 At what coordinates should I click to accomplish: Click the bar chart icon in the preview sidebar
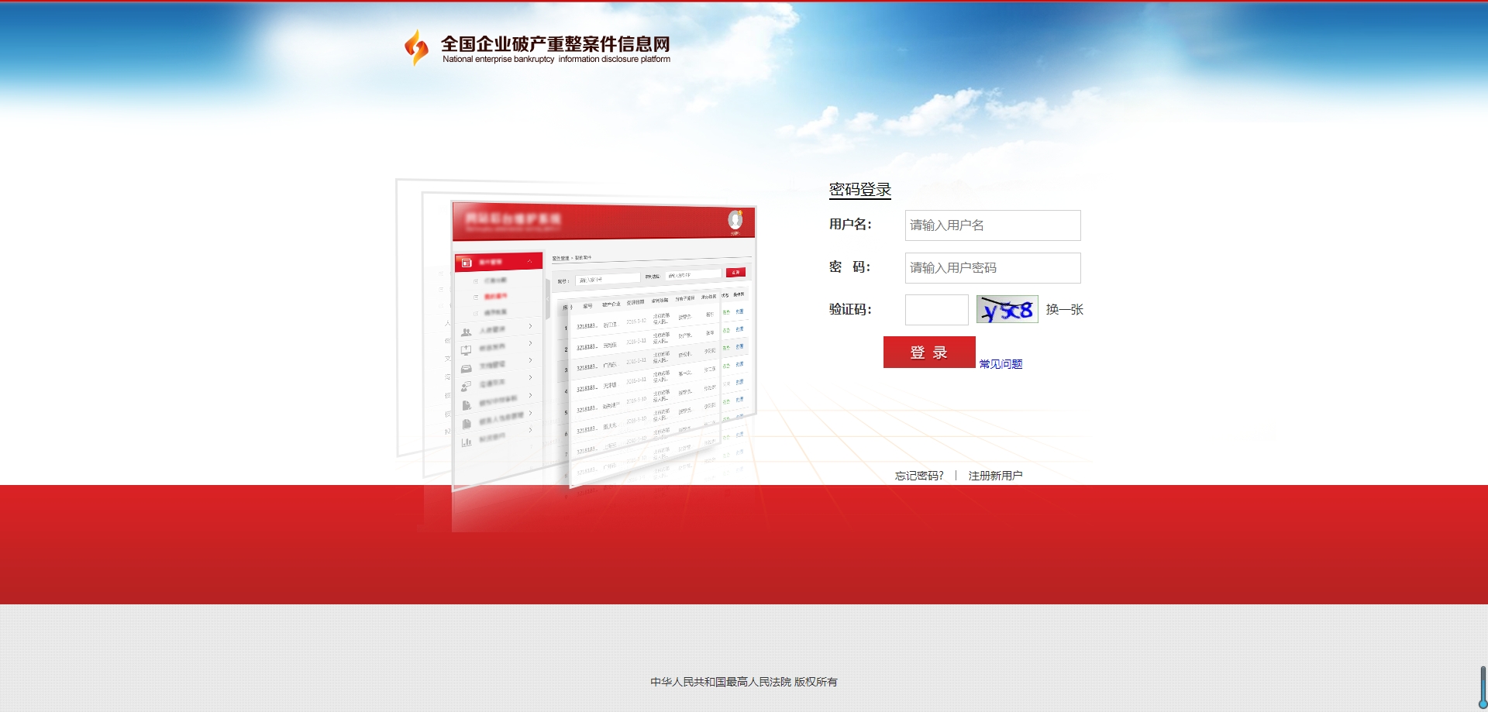tap(467, 442)
